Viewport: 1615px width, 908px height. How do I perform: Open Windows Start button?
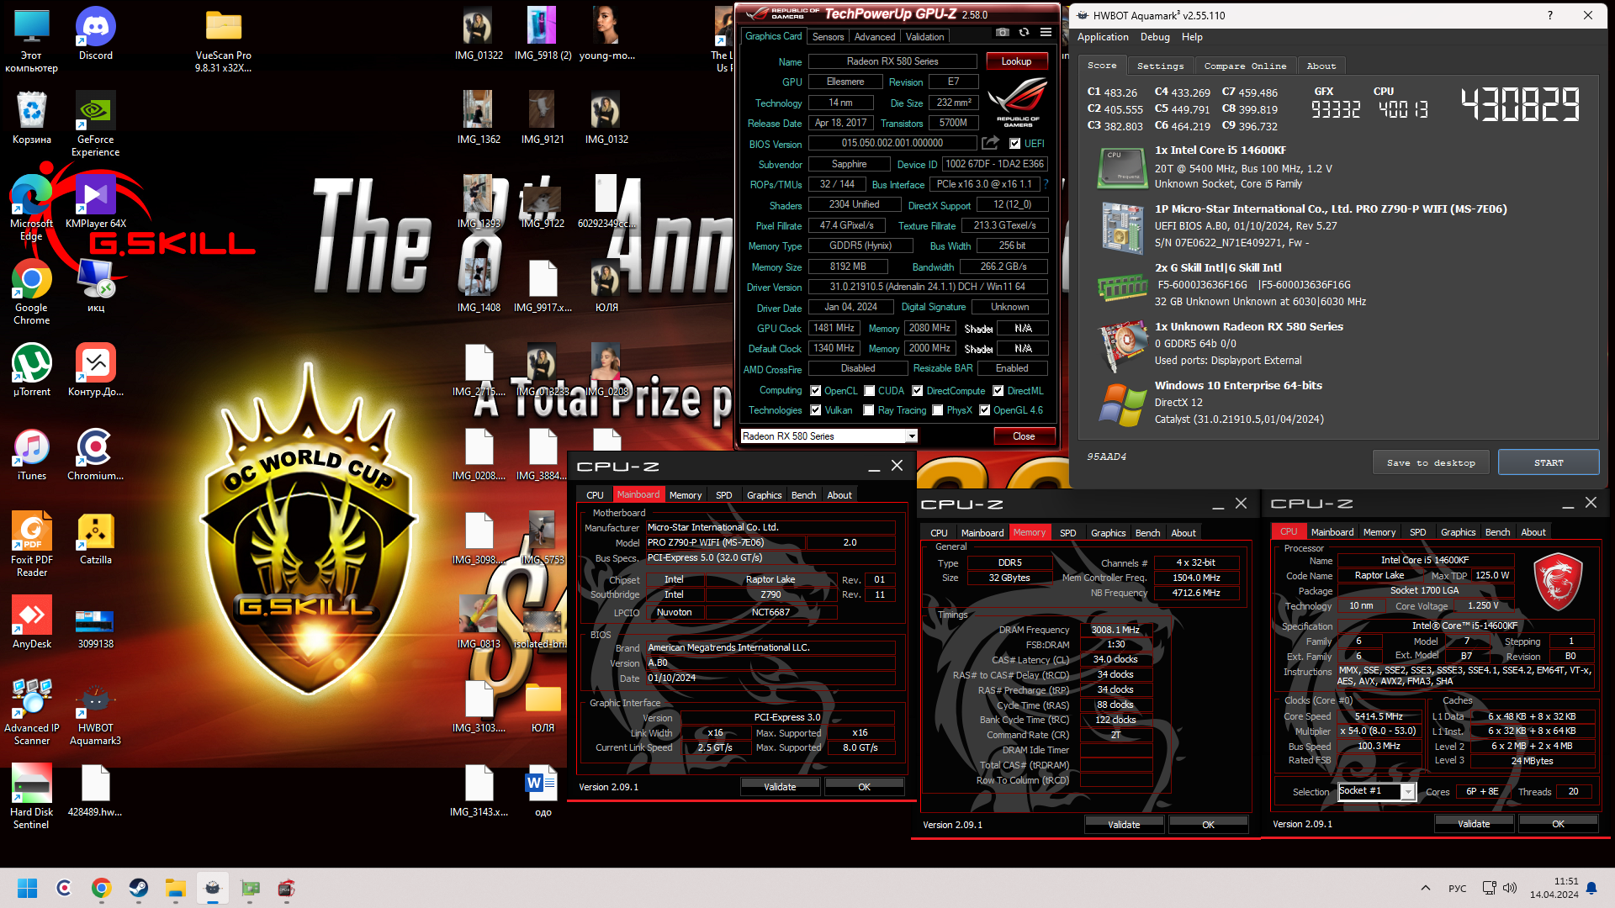click(27, 888)
